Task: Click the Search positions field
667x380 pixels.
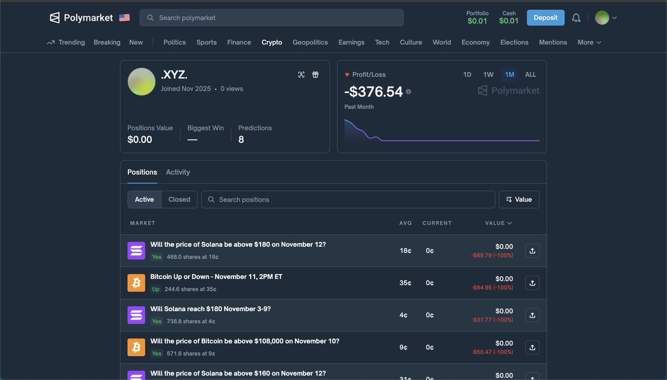Action: 348,199
